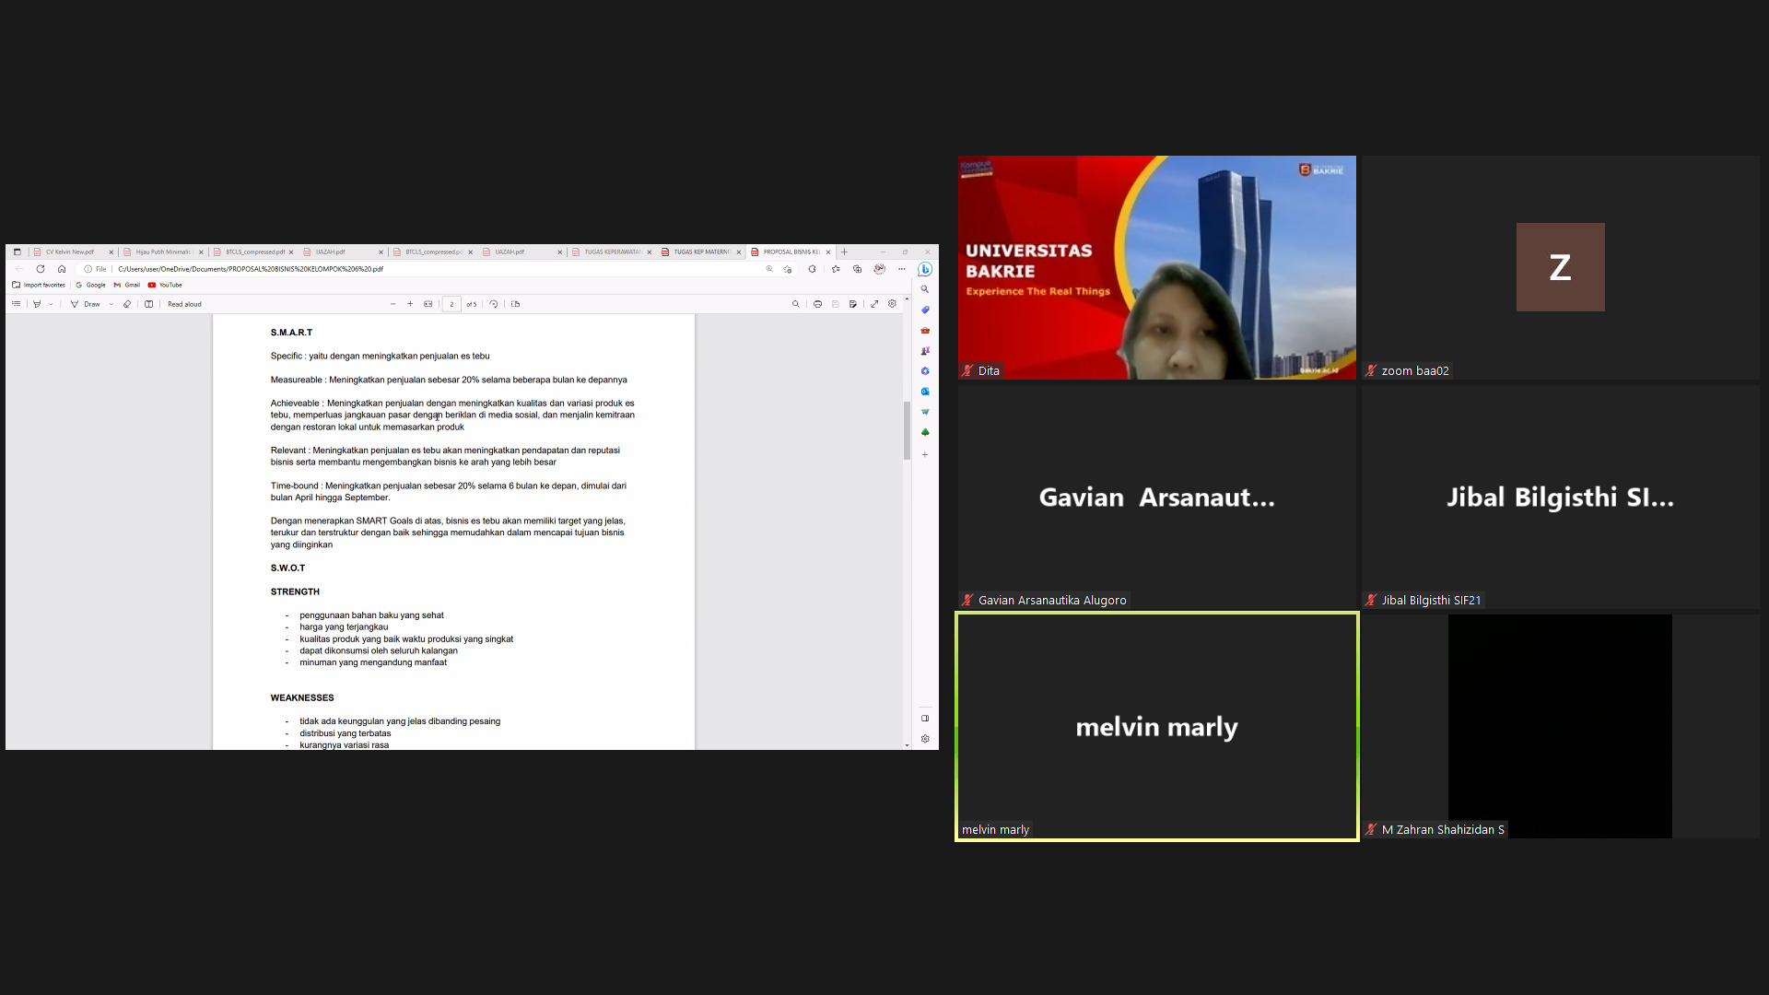
Task: Open the PDF table of contents panel
Action: point(16,304)
